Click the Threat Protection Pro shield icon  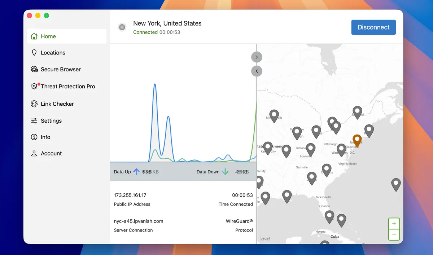(34, 86)
